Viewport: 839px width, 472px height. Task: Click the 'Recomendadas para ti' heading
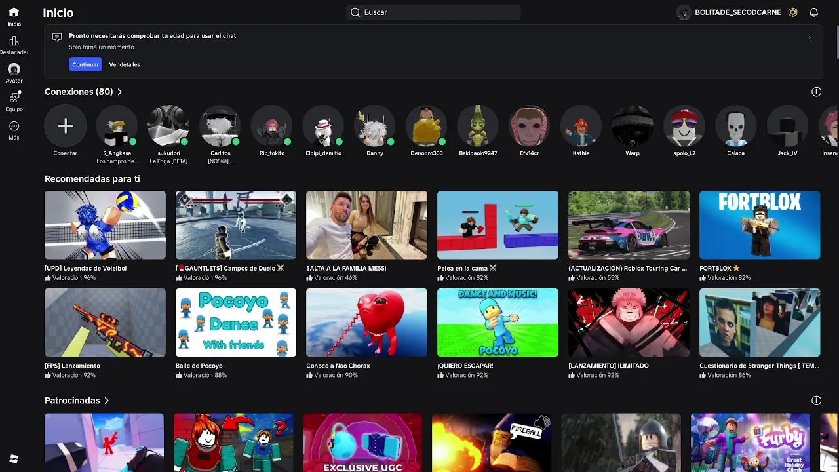(92, 178)
